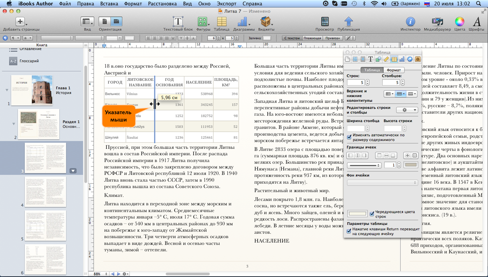Select landscape orientation button
The height and width of the screenshot is (277, 488).
pyautogui.click(x=116, y=22)
